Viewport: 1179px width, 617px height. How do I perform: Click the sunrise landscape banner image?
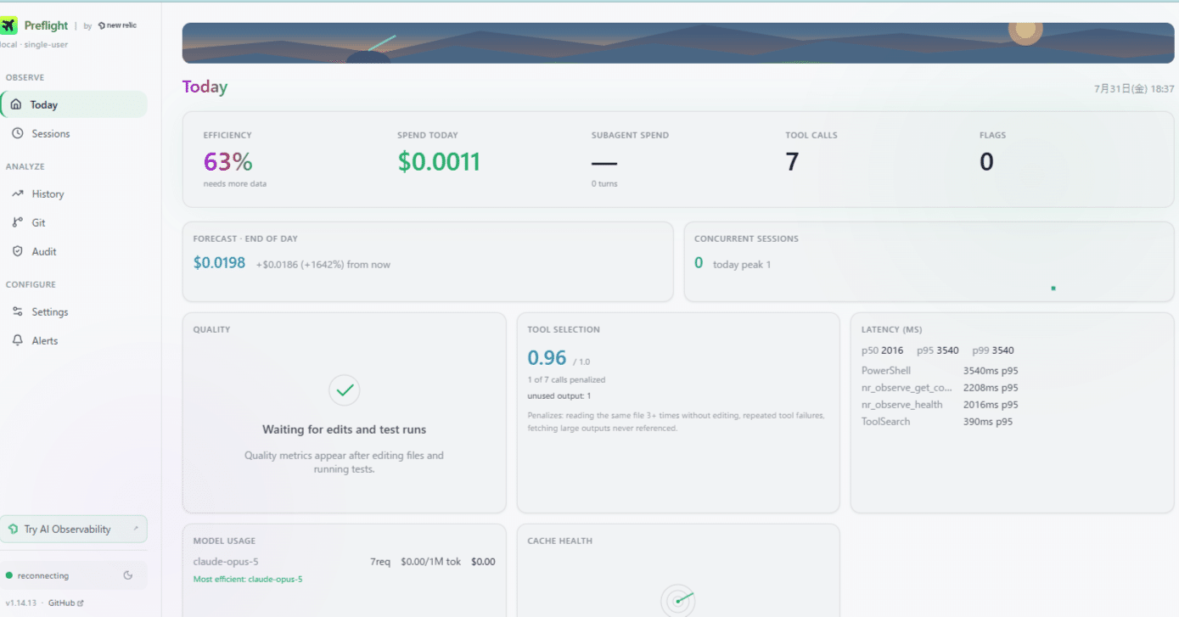(x=678, y=42)
